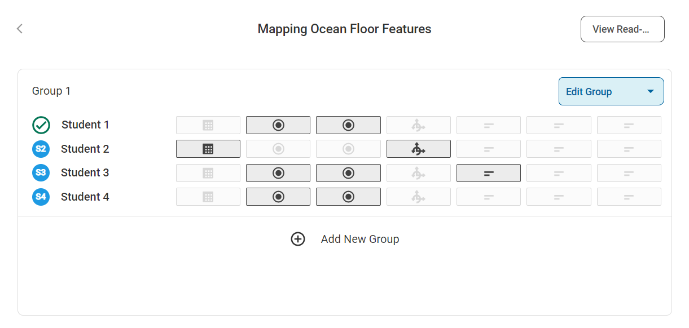
Task: Select Student 3's short text activity cell
Action: point(488,173)
